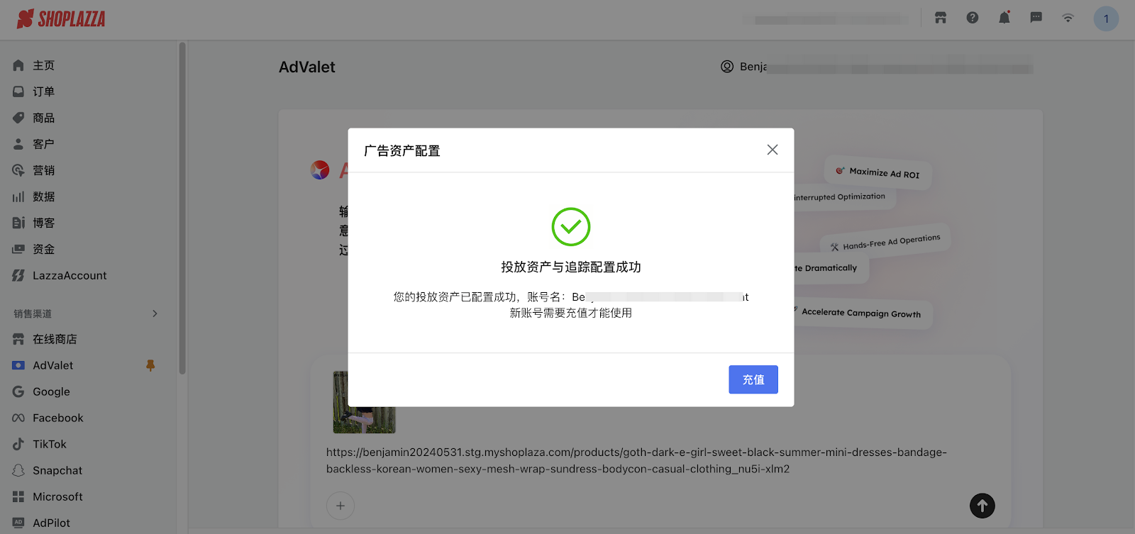
Task: Click the help question mark icon
Action: click(972, 18)
